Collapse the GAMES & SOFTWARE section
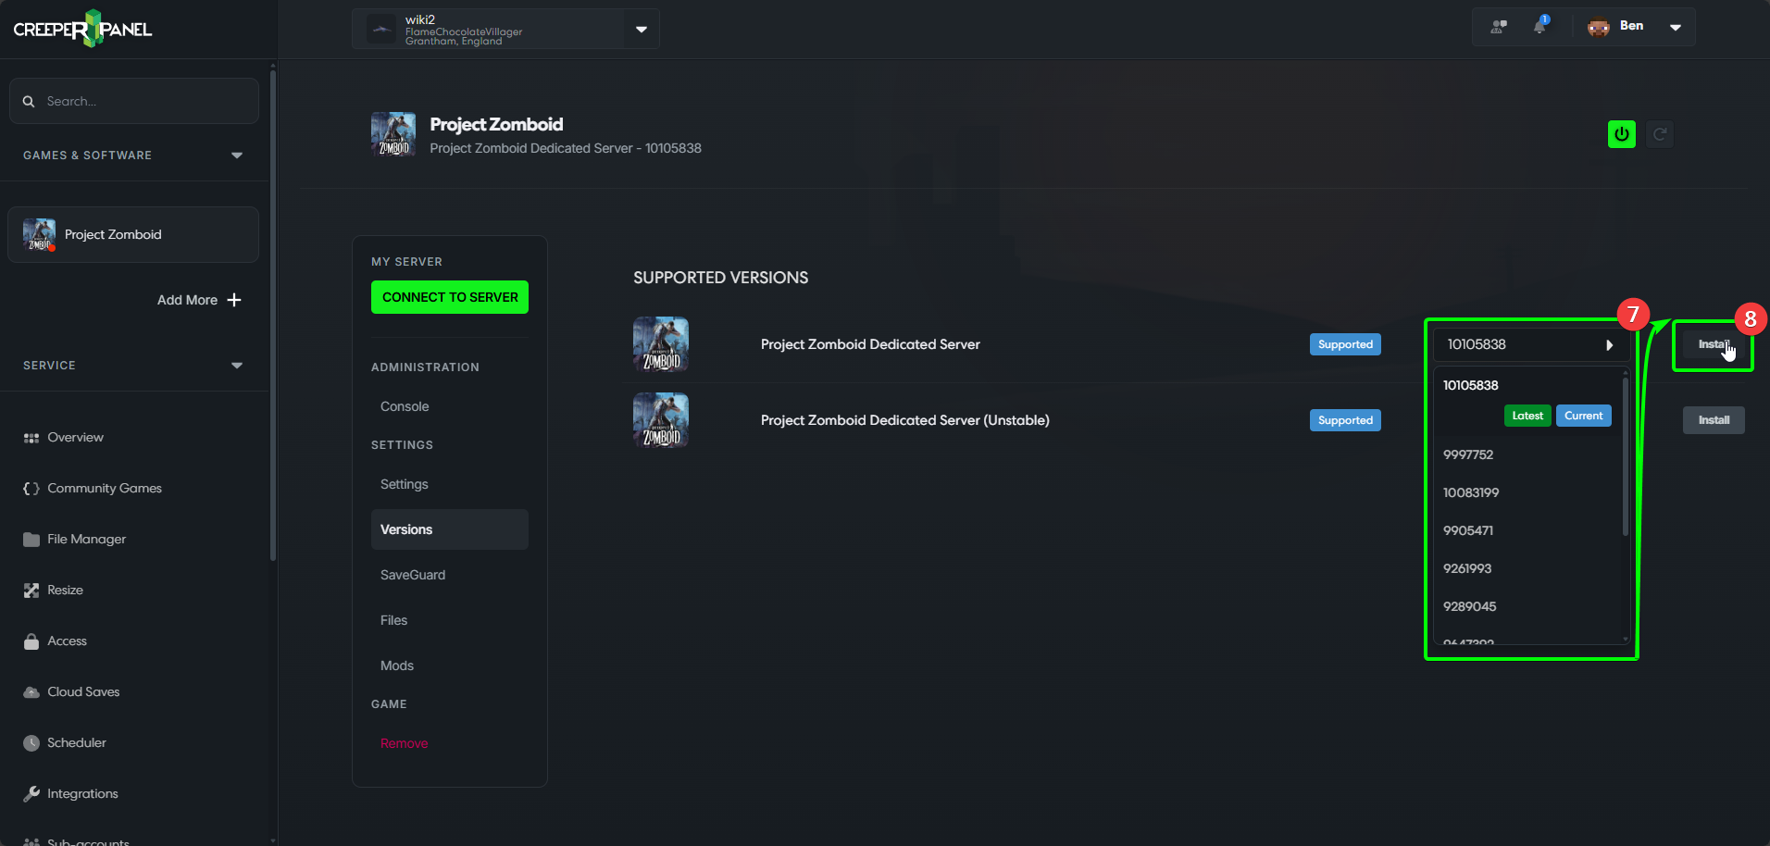The image size is (1770, 846). pos(237,155)
